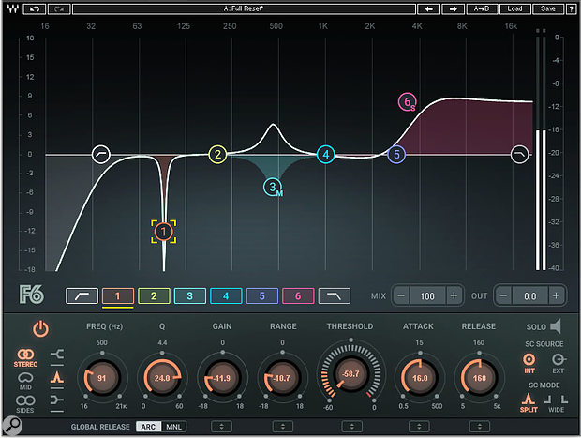Viewport: 581px width, 438px height.
Task: Click the Solo speaker icon
Action: (x=555, y=326)
